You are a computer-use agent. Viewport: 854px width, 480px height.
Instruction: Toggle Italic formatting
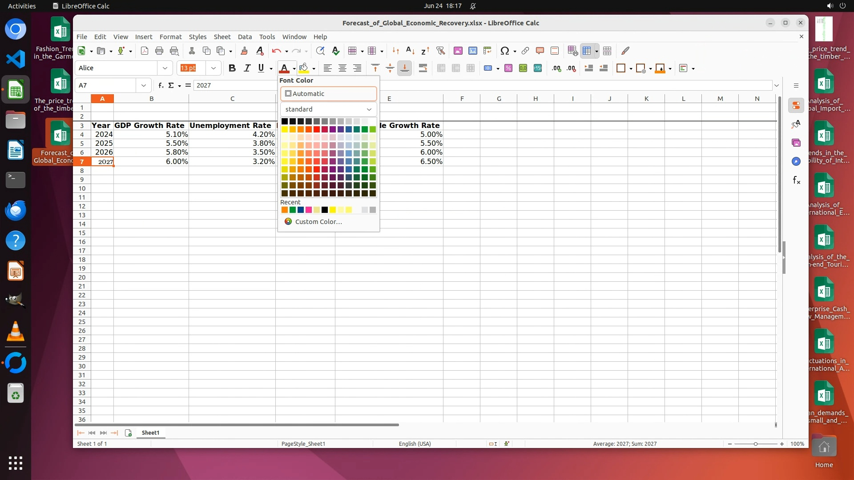click(247, 68)
